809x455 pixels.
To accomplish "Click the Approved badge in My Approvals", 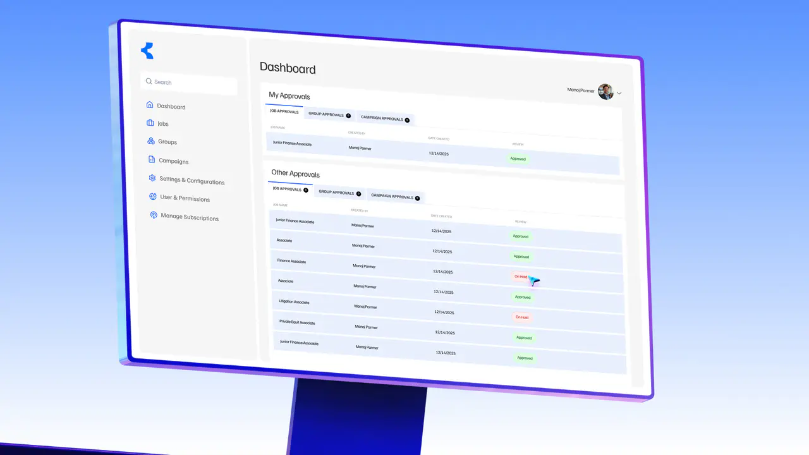I will tap(518, 159).
